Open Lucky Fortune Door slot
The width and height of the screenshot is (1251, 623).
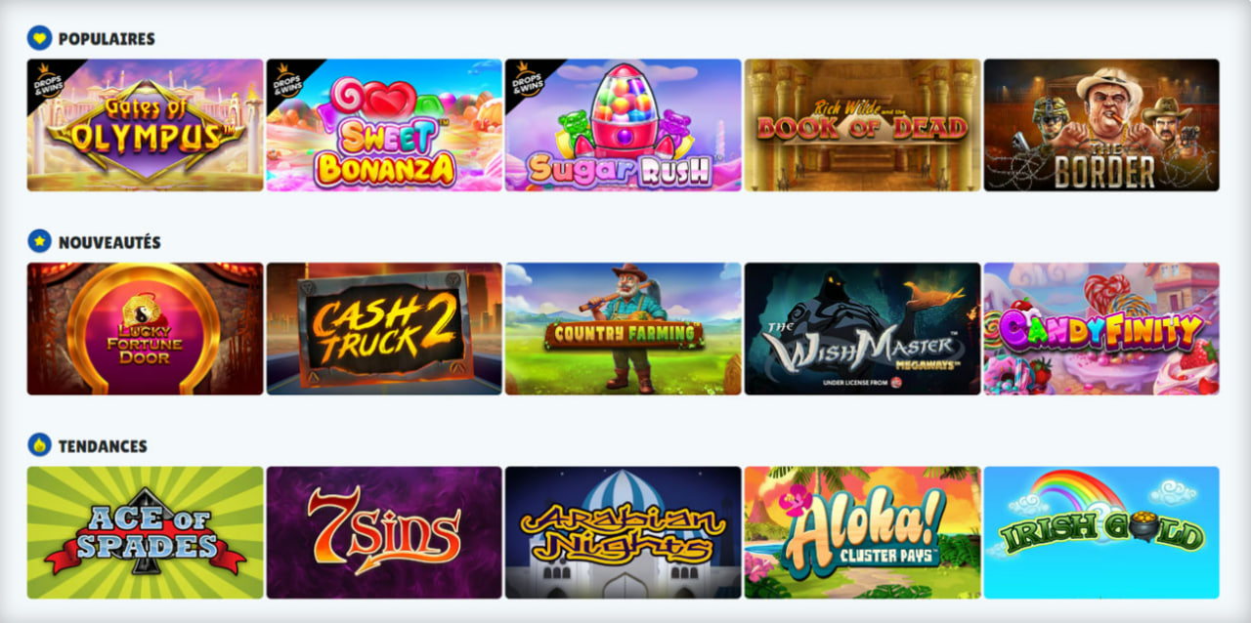click(146, 329)
